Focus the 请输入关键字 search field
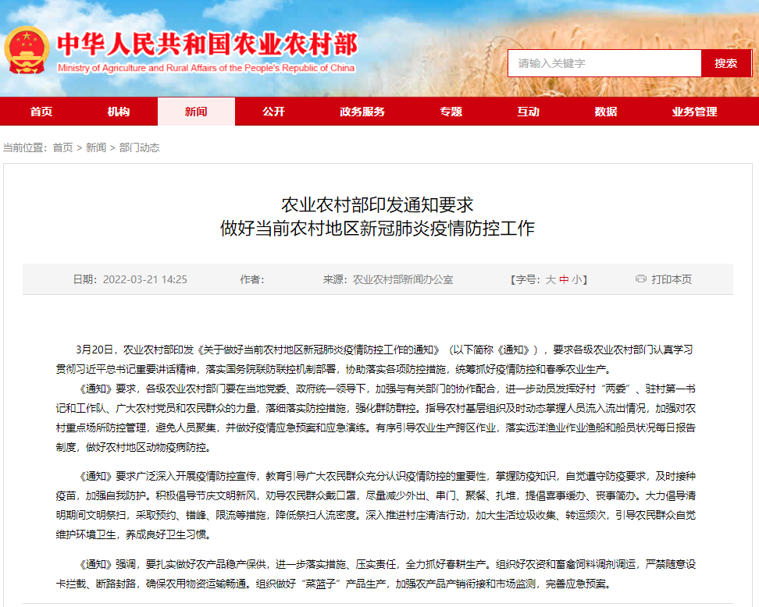Viewport: 759px width, 607px height. coord(604,63)
